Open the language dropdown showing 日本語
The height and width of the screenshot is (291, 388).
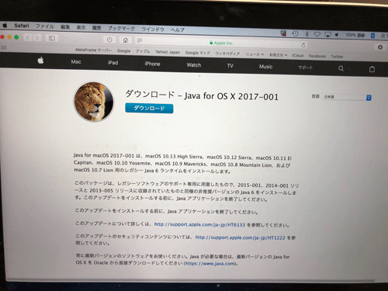point(347,97)
